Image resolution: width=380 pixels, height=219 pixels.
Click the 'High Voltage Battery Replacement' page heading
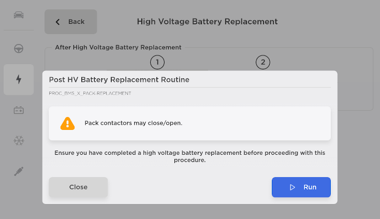click(x=207, y=22)
